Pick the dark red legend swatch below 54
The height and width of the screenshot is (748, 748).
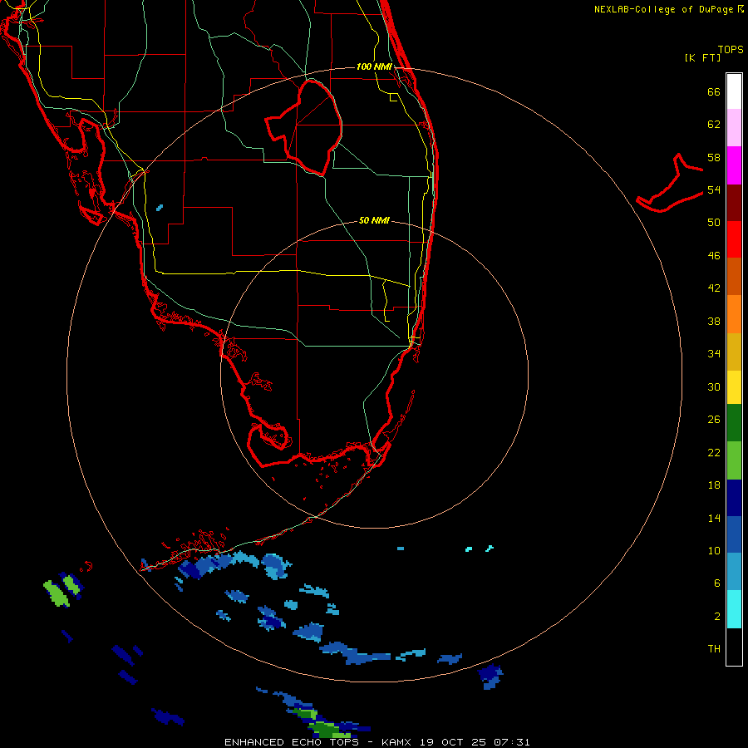coord(734,202)
